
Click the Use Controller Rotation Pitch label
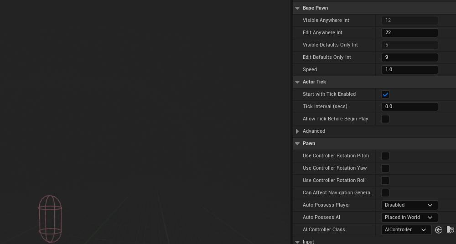click(x=336, y=156)
